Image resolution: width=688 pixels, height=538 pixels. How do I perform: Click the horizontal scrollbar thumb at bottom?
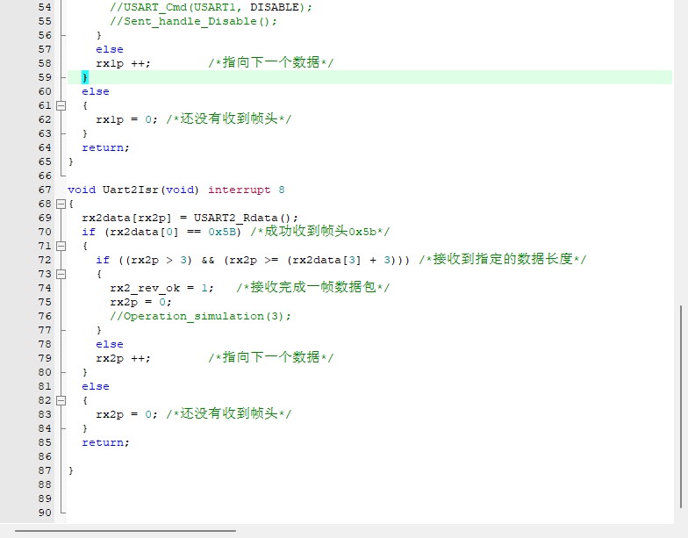125,531
